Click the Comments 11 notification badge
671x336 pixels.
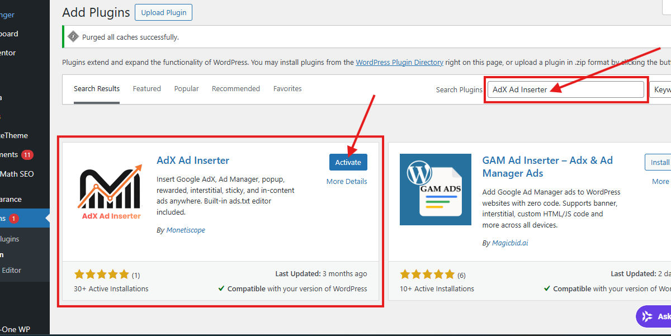[27, 155]
